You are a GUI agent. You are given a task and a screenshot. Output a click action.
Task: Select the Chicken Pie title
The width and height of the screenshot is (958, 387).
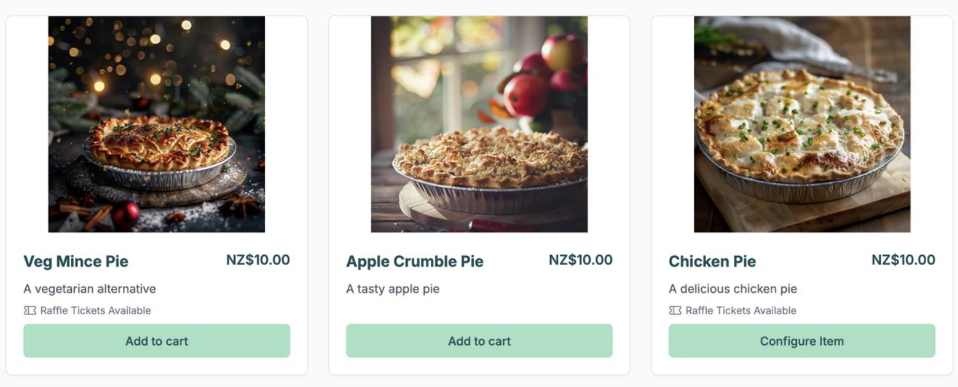(x=713, y=261)
